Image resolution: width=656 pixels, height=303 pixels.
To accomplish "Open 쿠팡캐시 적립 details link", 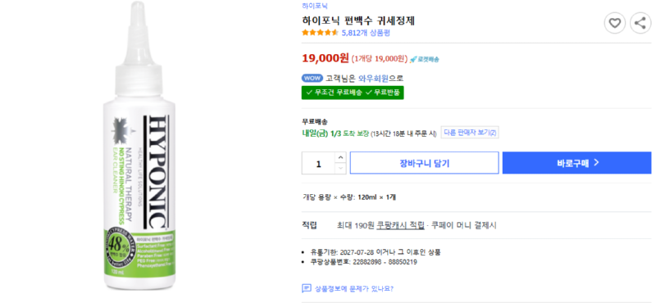I will pos(401,226).
